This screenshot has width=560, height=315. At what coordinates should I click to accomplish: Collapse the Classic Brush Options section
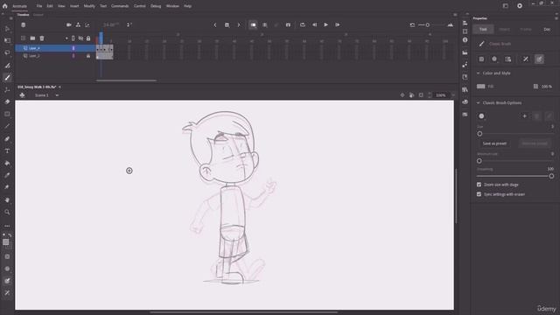click(478, 103)
